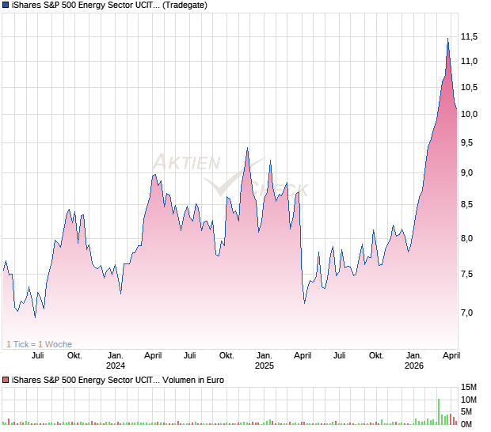The width and height of the screenshot is (491, 432).
Task: Select the Jan. 2025 x-axis label
Action: tap(264, 361)
